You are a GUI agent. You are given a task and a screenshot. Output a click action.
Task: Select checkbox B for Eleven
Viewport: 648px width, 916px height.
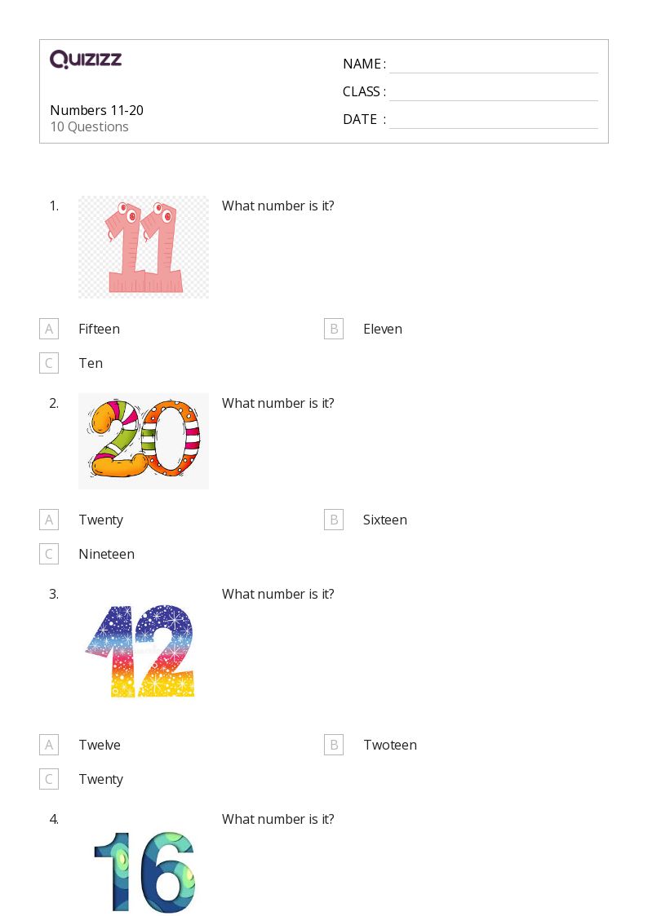334,329
